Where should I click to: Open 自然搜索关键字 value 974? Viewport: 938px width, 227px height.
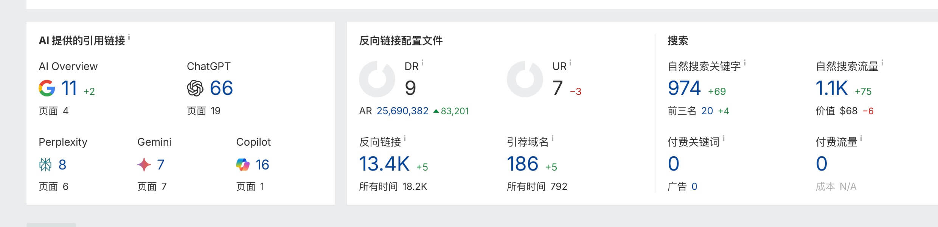(x=684, y=88)
